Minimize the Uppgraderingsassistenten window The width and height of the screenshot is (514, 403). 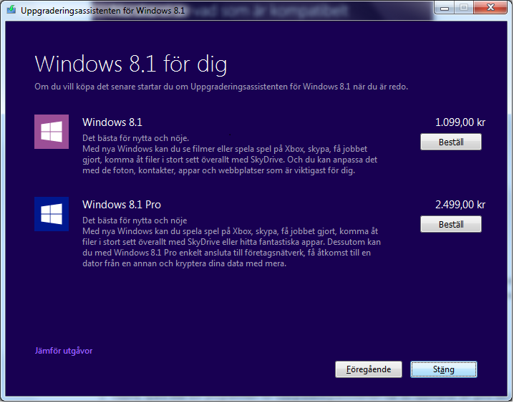444,9
